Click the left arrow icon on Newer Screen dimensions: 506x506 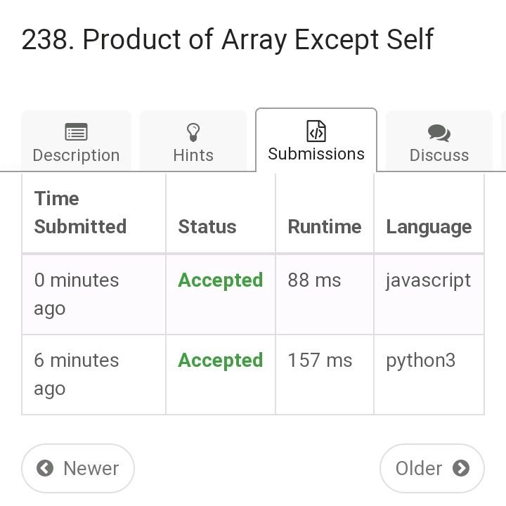45,468
